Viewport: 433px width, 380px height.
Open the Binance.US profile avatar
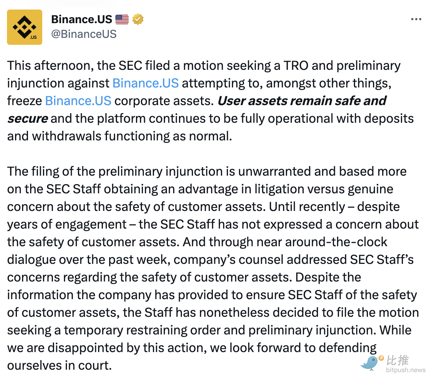point(25,27)
